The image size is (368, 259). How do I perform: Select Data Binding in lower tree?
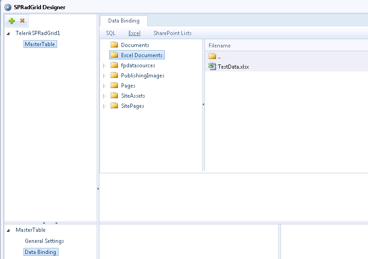pyautogui.click(x=41, y=252)
